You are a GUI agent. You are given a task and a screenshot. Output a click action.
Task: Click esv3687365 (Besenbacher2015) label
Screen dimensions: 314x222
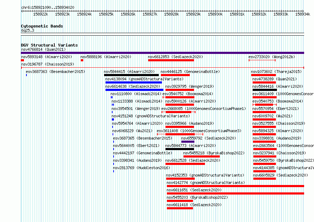click(x=143, y=138)
